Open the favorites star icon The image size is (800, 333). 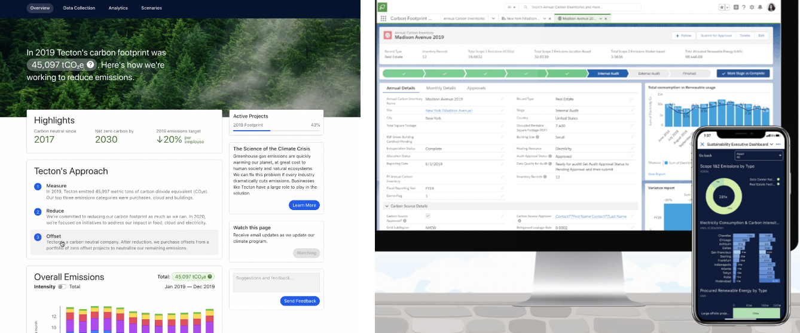722,7
